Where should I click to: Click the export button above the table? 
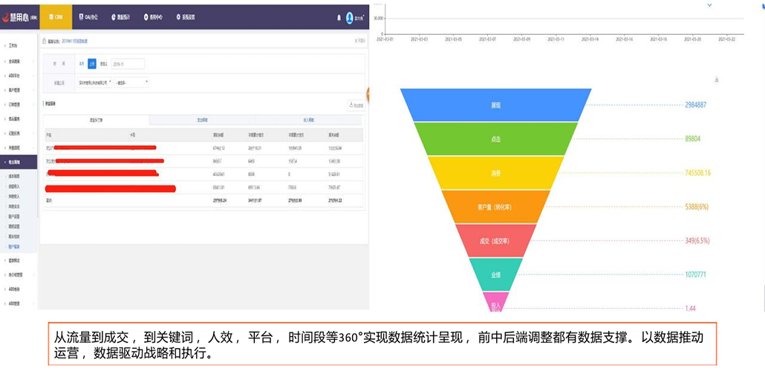click(356, 105)
